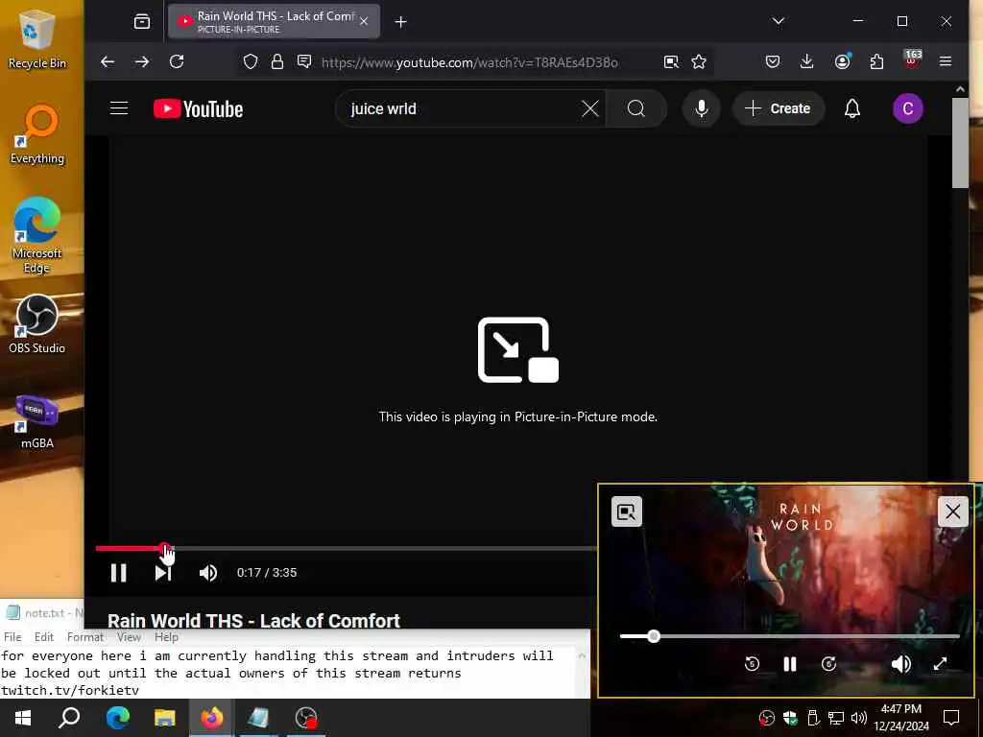Enter fullscreen in picture-in-picture window
This screenshot has width=983, height=737.
[x=940, y=664]
